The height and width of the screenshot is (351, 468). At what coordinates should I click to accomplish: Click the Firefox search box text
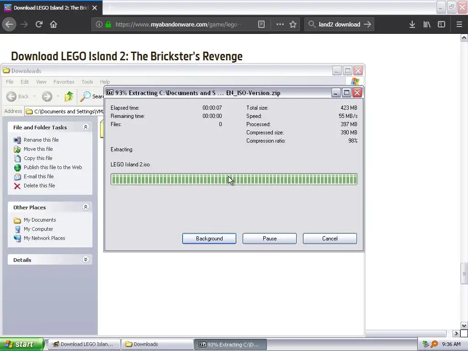tap(340, 24)
